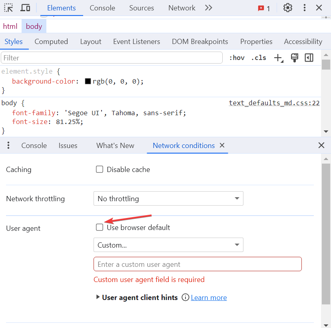Open the Custom user agent dropdown
Screen dimensions: 331x328
(x=168, y=245)
